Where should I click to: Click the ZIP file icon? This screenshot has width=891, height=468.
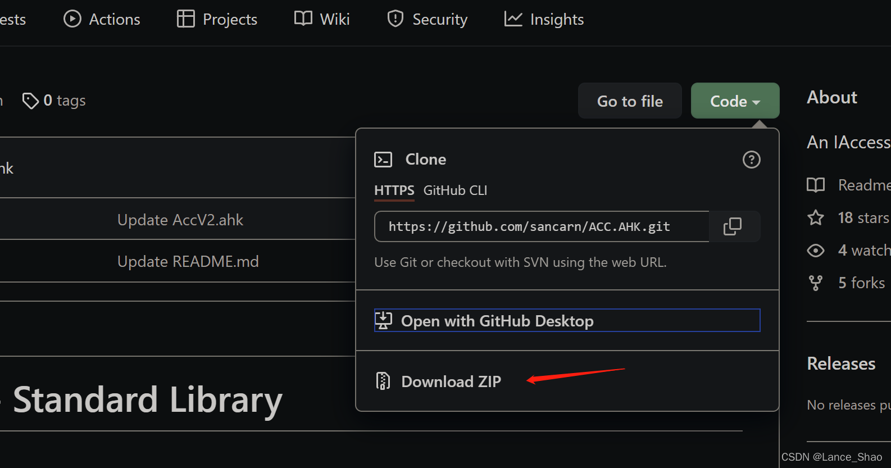[383, 381]
